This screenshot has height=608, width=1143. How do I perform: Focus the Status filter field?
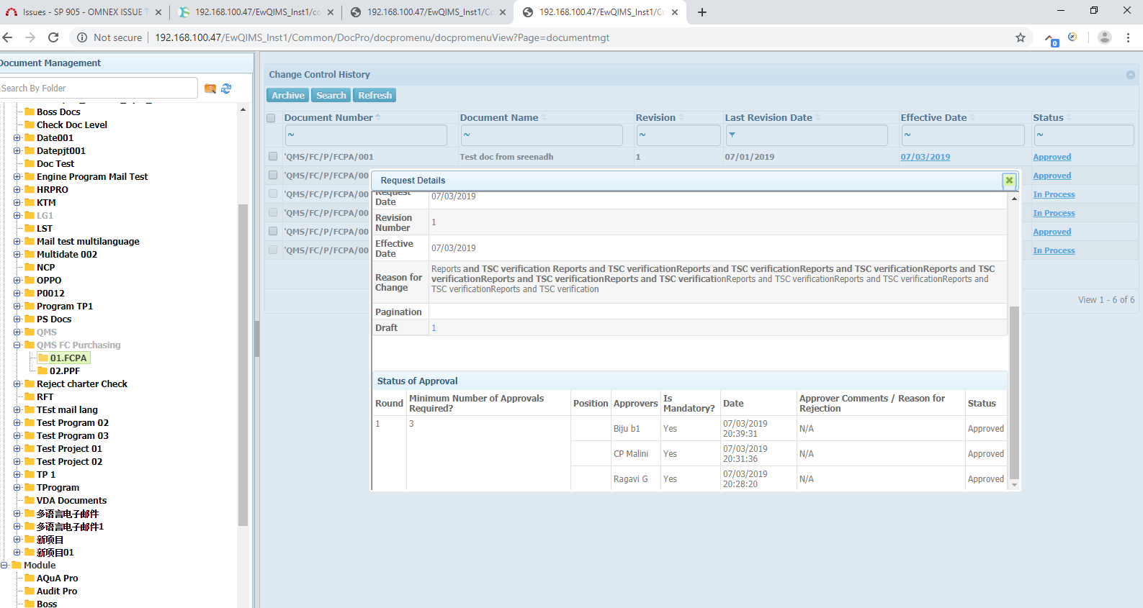pos(1084,135)
